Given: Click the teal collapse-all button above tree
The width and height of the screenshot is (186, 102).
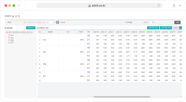Looking at the screenshot, I should click(31, 28).
